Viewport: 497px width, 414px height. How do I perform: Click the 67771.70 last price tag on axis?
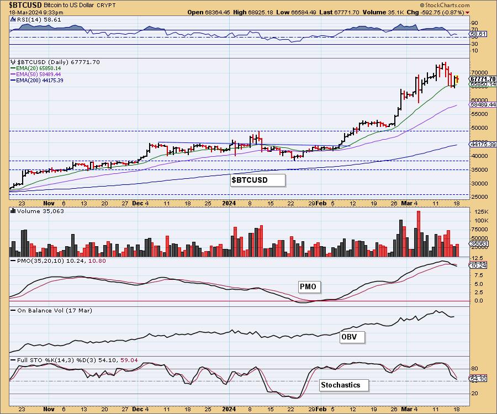[483, 79]
